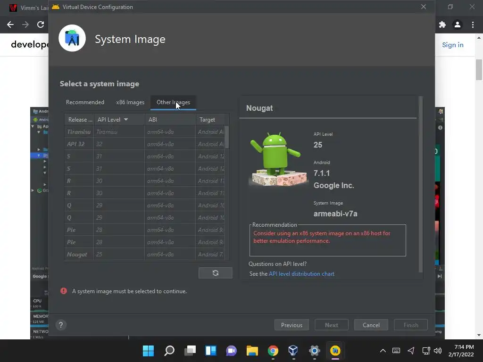Image resolution: width=483 pixels, height=362 pixels.
Task: Sort by API Level column header arrow
Action: [x=125, y=119]
